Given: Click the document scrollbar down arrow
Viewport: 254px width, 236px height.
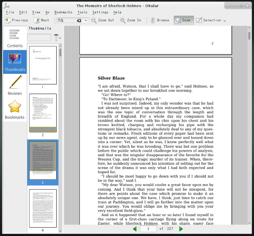Looking at the screenshot, I should 249,223.
